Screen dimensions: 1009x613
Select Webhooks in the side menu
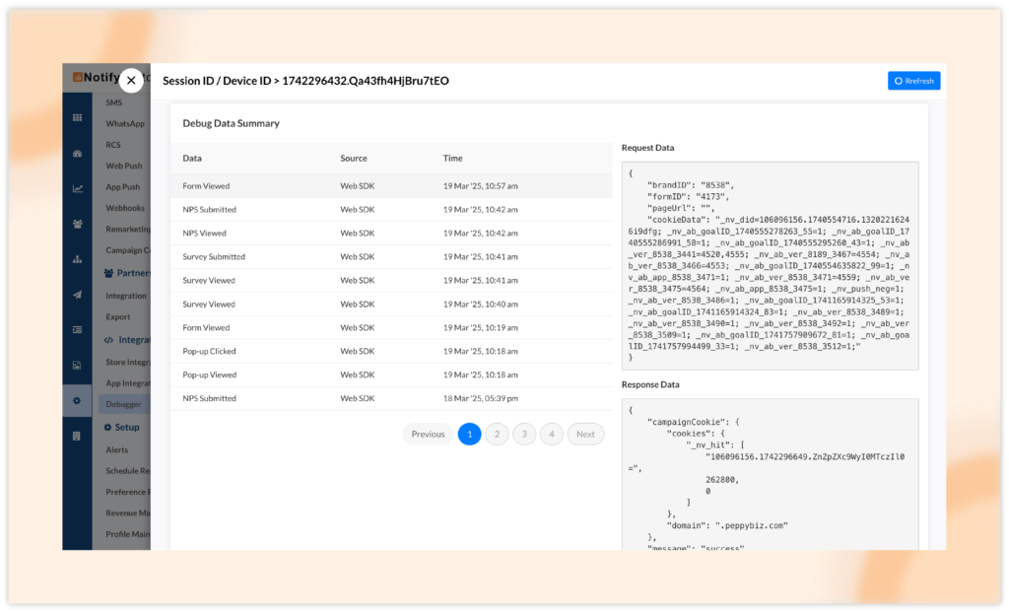[x=125, y=208]
